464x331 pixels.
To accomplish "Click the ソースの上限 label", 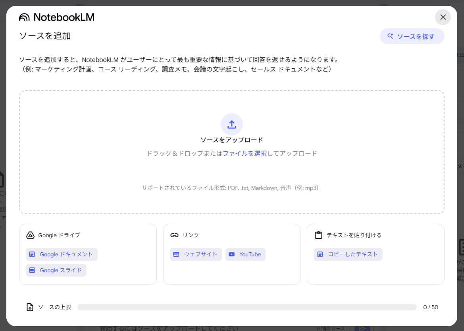I will point(54,307).
